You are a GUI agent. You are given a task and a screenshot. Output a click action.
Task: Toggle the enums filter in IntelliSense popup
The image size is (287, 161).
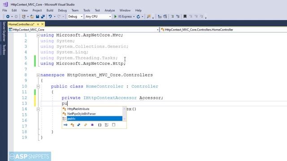coord(86,125)
